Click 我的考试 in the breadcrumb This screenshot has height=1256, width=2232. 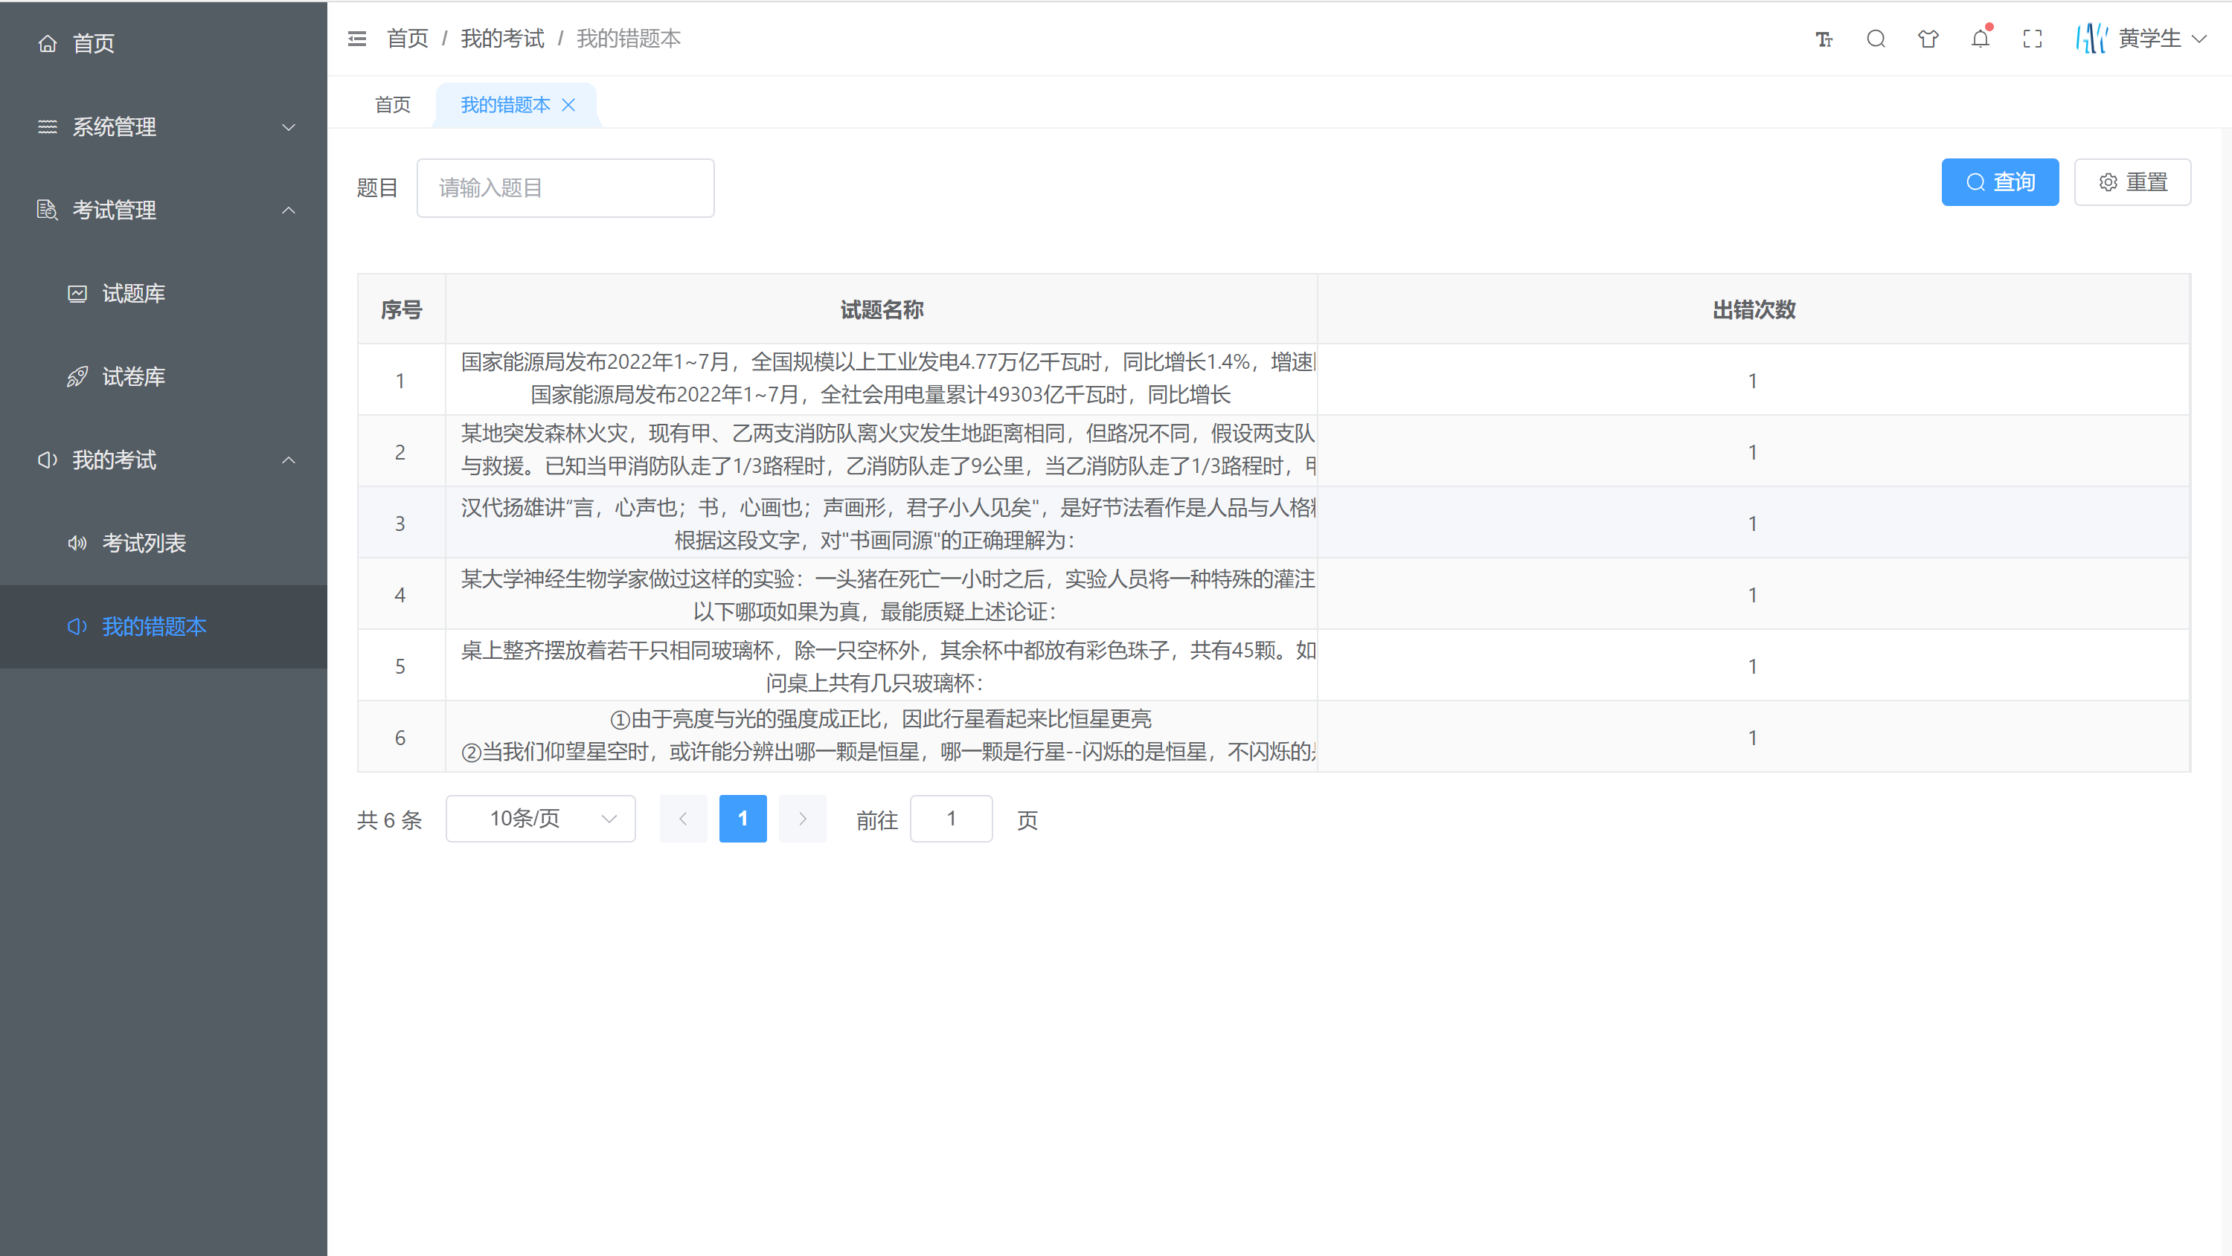502,39
